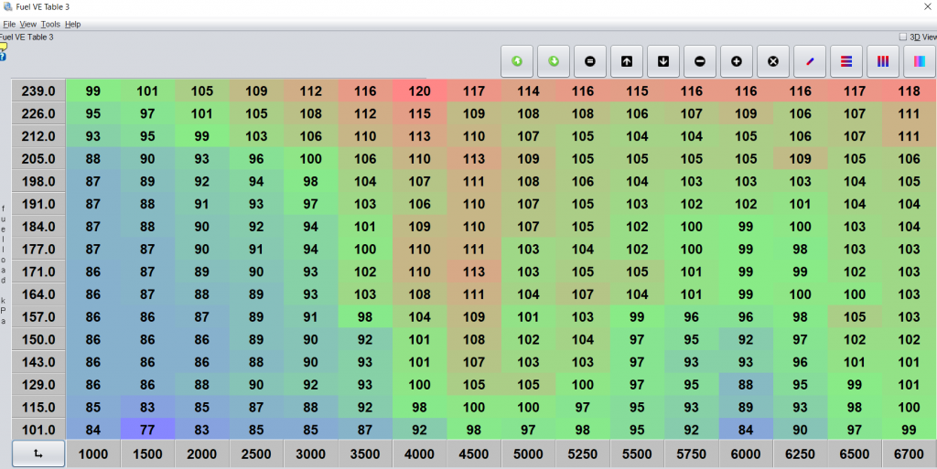
Task: Click the blue question mark help icon
Action: point(4,57)
